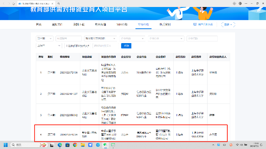Viewport: 266px width, 149px height.
Task: Click the enterprise name cell in row 3
Action: point(163,115)
